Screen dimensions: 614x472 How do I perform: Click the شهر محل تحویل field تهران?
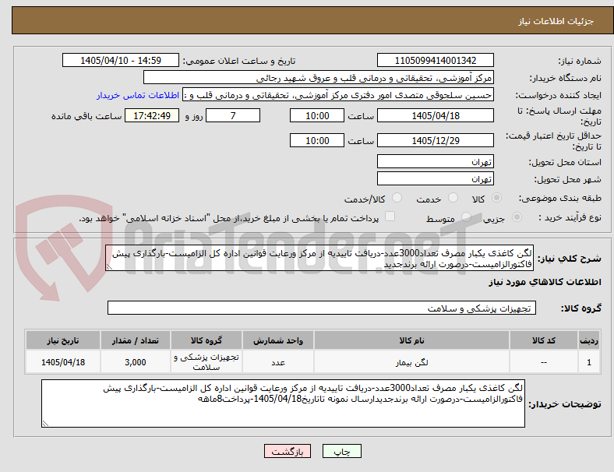pos(435,178)
